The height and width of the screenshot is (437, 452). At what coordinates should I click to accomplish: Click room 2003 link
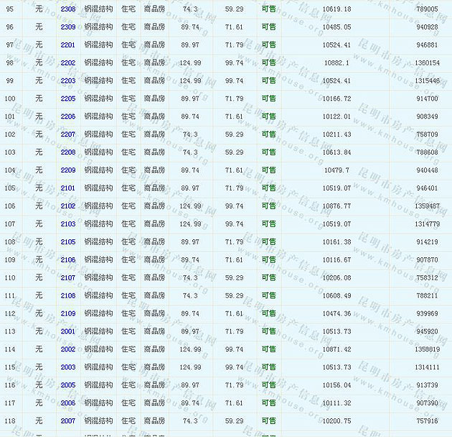tap(67, 367)
